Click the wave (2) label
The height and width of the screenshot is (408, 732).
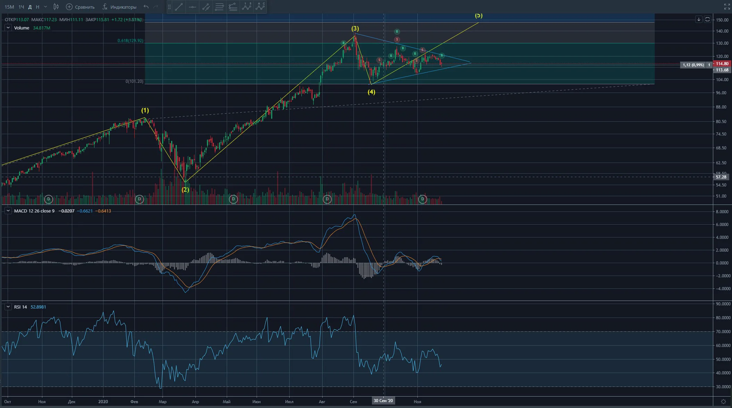click(x=185, y=190)
